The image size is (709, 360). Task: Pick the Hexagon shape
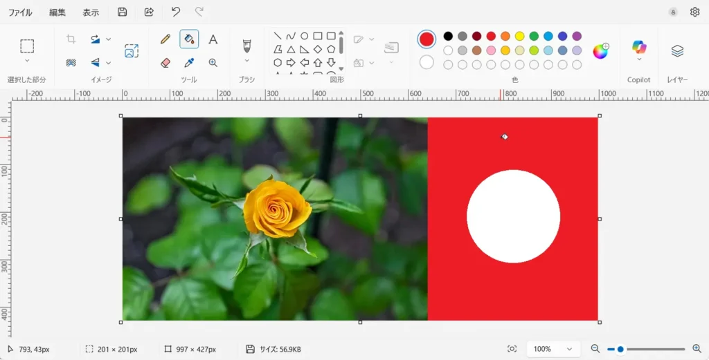[x=278, y=62]
